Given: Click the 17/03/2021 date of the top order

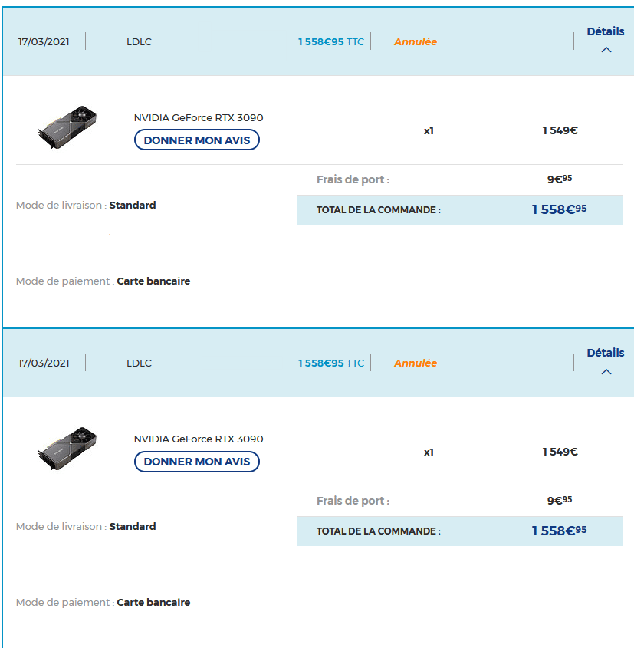Looking at the screenshot, I should [x=44, y=42].
